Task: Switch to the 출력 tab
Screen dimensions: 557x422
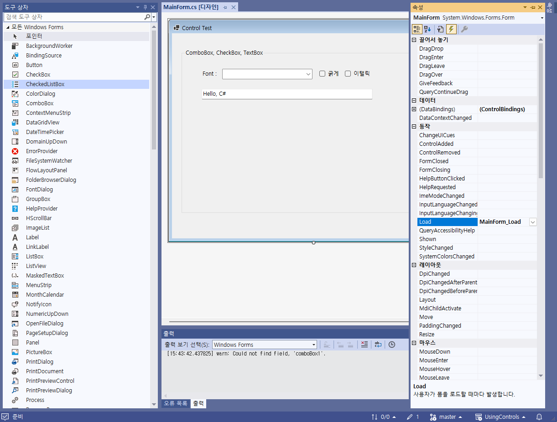Action: (198, 403)
